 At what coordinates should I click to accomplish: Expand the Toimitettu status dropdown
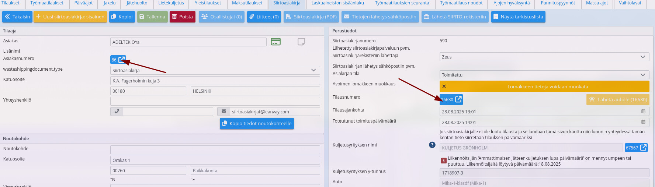(642, 75)
